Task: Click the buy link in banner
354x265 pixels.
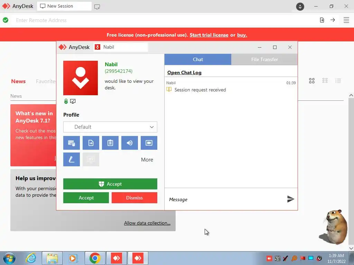Action: pos(242,35)
